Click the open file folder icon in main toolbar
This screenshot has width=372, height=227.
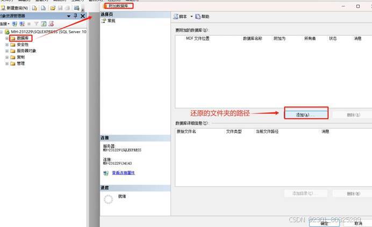point(53,8)
